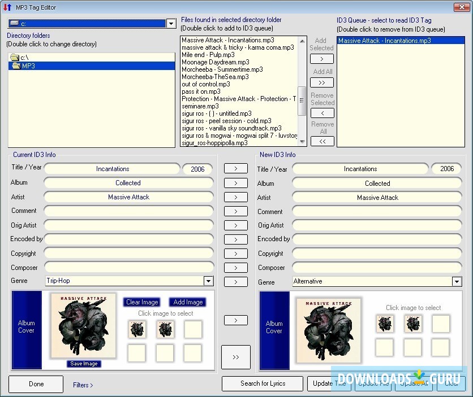Click the Update All button
Viewport: 473px width, 397px height.
click(413, 383)
